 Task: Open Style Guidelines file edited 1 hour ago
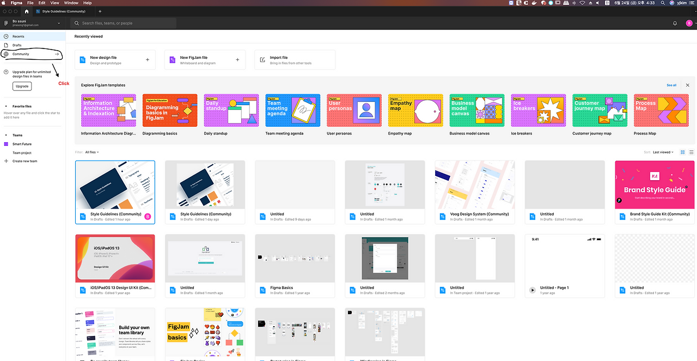pos(115,192)
